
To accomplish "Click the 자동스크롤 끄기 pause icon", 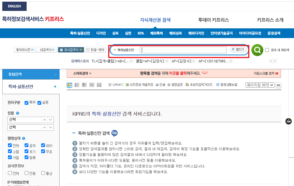I will 277,74.
